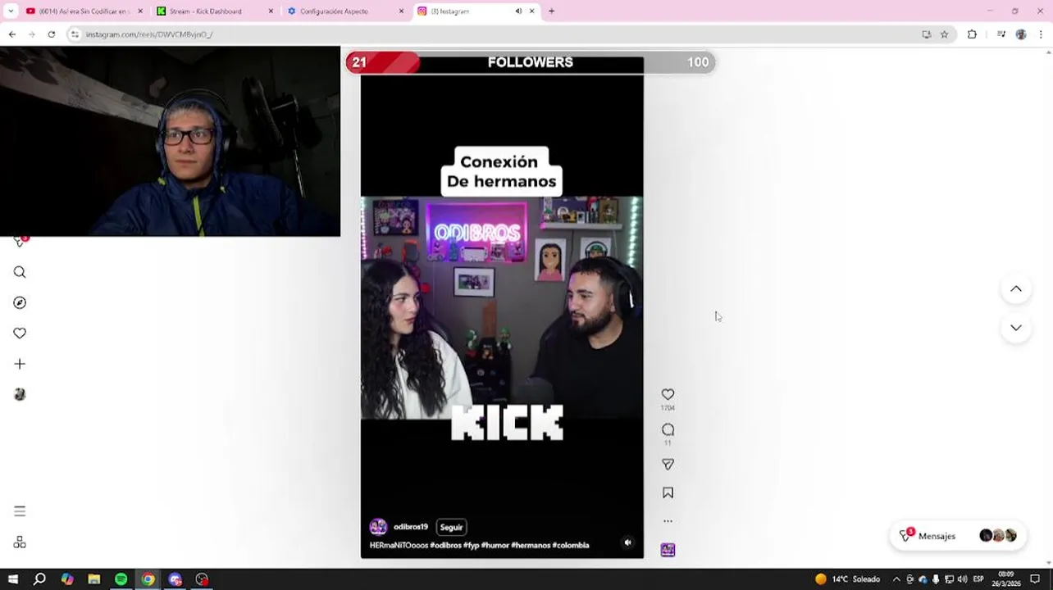Screen dimensions: 1053x590
Task: Open the Mensajes floating messages button
Action: (958, 536)
